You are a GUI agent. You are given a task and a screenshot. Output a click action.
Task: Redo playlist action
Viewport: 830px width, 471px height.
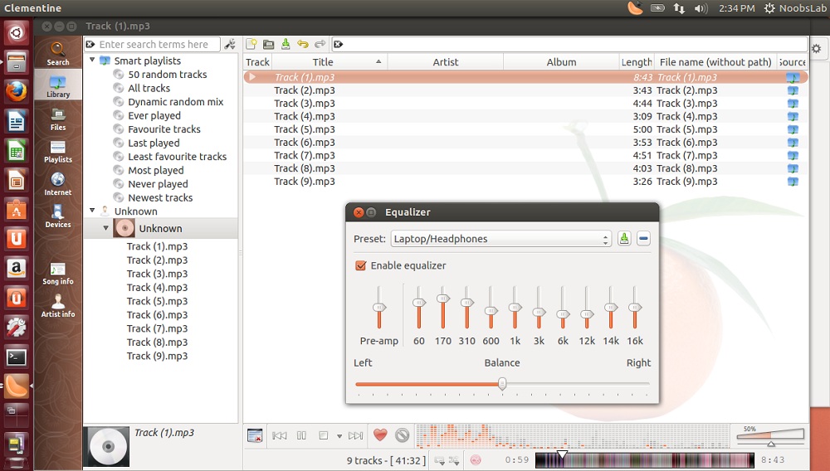coord(320,45)
